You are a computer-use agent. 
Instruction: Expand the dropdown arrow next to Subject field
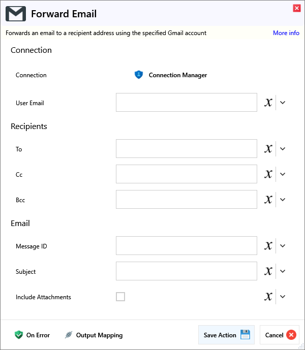(x=283, y=271)
